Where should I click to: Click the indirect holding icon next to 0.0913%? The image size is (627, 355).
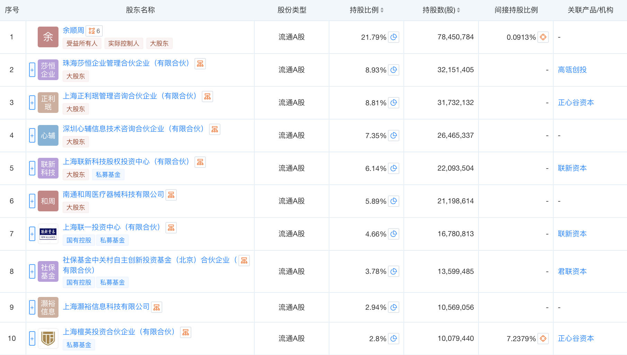pos(543,37)
